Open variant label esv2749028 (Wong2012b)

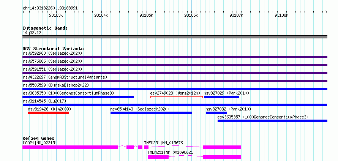[175, 93]
